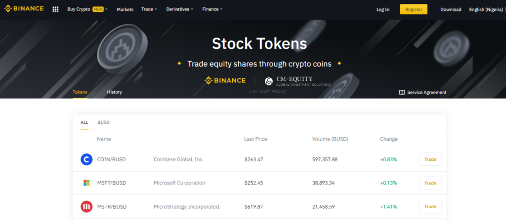Click the Microsoft MSFT logo icon
The width and height of the screenshot is (506, 222).
86,183
